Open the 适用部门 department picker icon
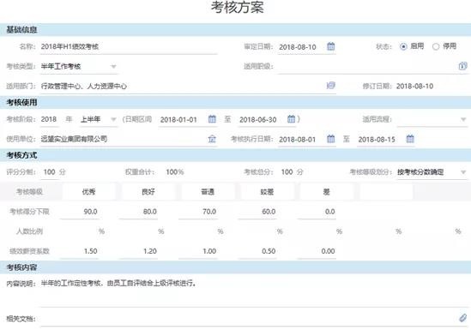 click(x=330, y=86)
